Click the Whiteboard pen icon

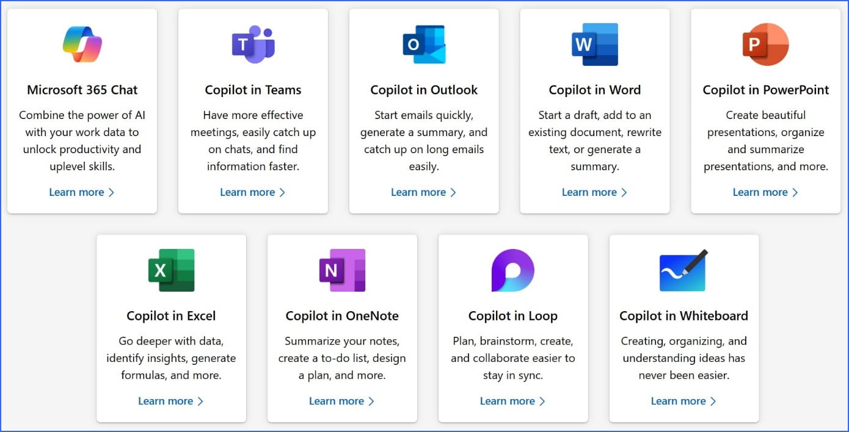coord(683,270)
